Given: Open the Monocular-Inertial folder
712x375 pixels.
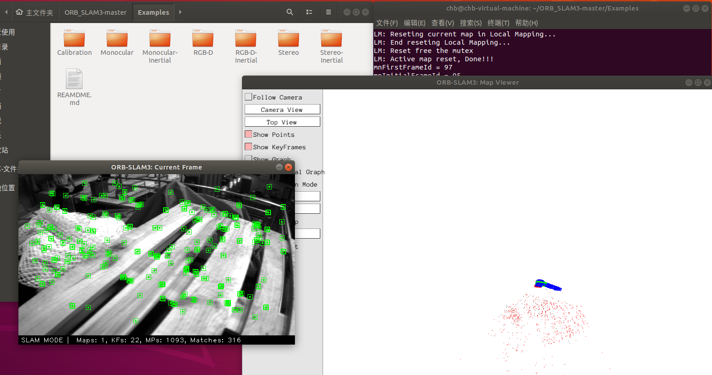Looking at the screenshot, I should tap(160, 46).
